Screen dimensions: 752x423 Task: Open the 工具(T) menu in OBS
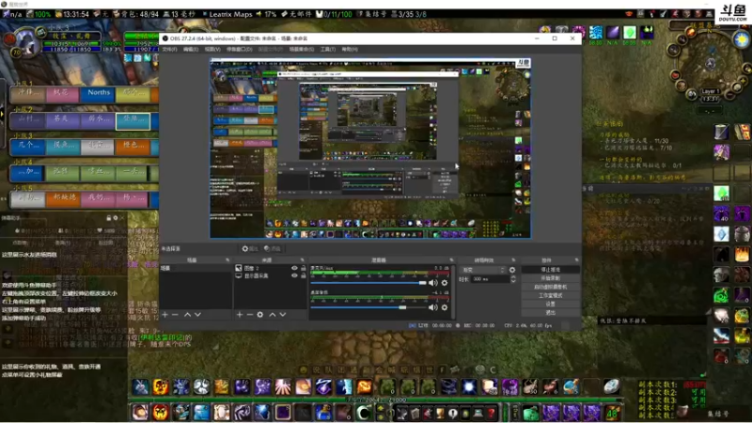327,50
